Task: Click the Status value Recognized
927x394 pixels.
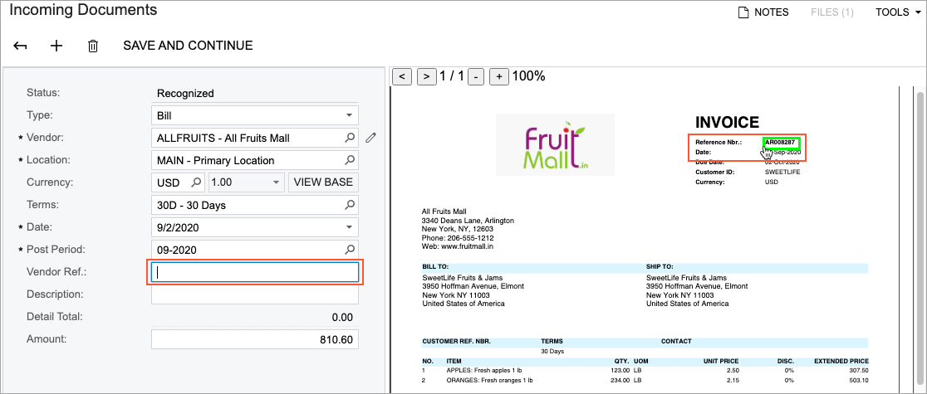Action: tap(185, 94)
